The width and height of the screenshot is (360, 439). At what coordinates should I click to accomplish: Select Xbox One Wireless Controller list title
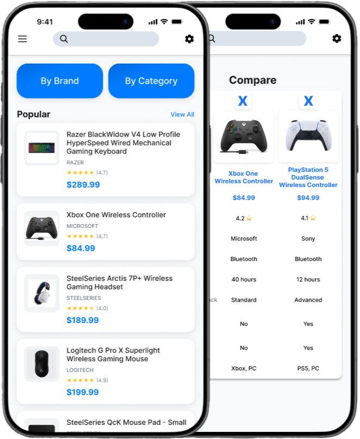click(x=116, y=215)
